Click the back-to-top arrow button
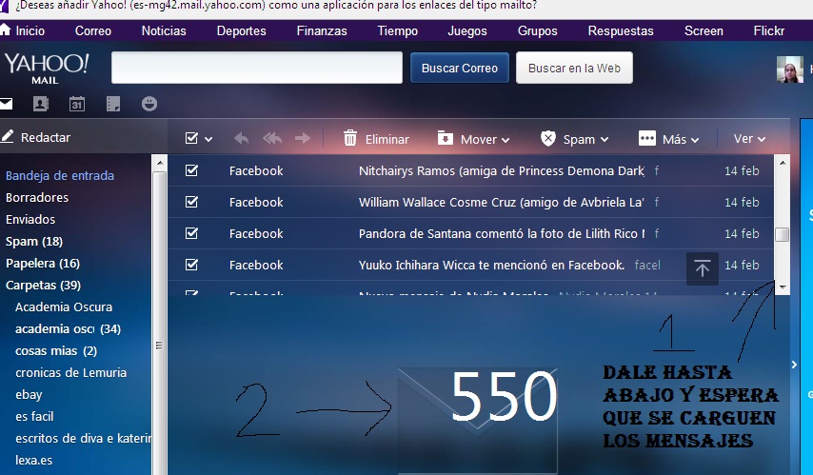The image size is (813, 475). [702, 268]
